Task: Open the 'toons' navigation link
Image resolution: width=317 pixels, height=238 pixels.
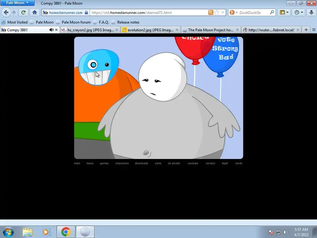Action: [x=90, y=163]
